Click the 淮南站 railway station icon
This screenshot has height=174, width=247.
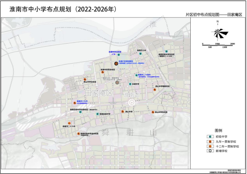(x=131, y=103)
